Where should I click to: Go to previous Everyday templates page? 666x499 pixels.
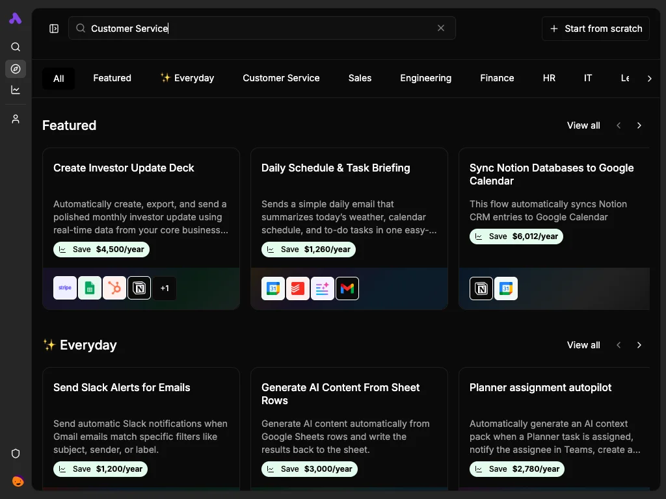click(619, 345)
